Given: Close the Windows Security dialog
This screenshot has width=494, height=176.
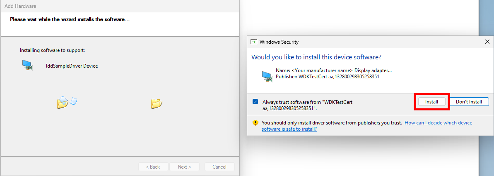Looking at the screenshot, I should coord(487,42).
